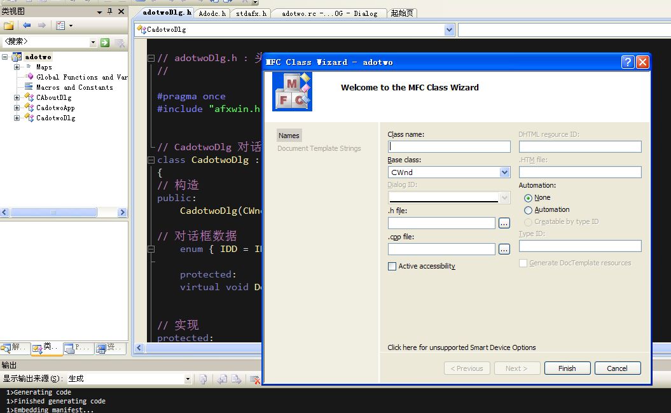Click the CadotwoDlg class icon in tree
671x413 pixels.
coord(29,118)
